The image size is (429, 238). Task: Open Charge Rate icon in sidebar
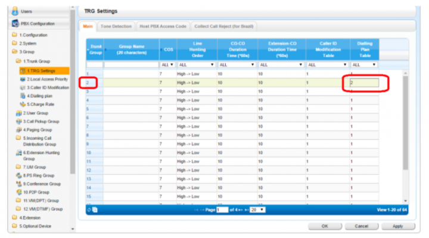[22, 104]
